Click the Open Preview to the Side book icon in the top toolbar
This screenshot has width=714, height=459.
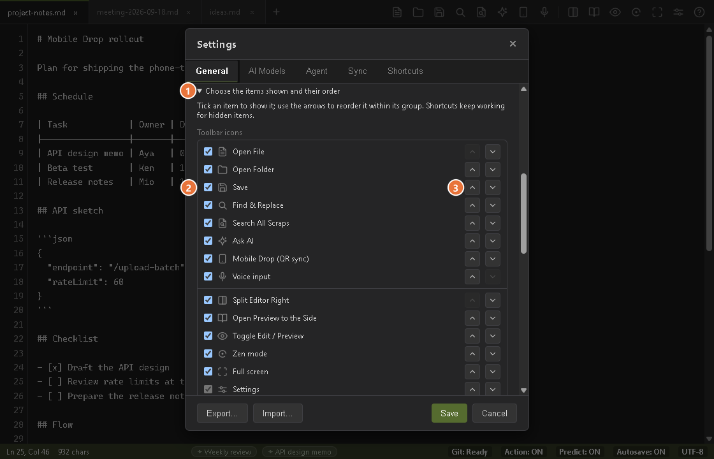pos(594,12)
